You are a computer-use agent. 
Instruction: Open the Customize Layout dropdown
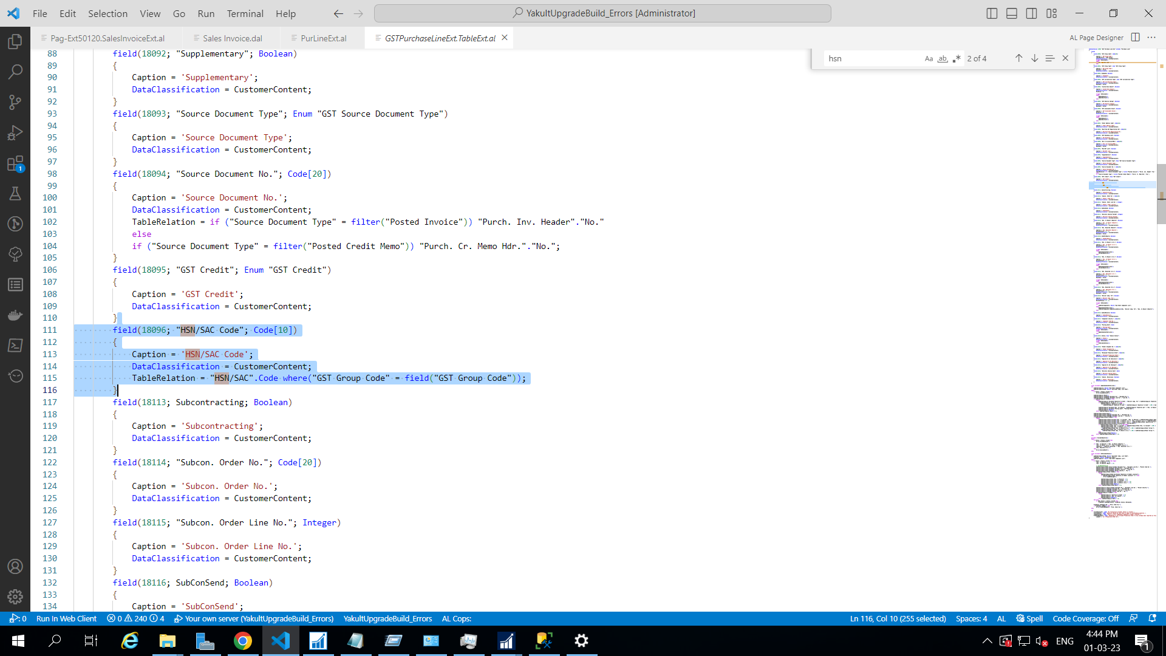(1052, 13)
